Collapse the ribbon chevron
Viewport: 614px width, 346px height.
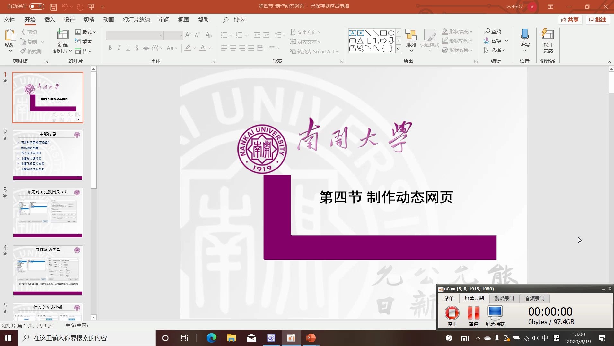pos(609,62)
